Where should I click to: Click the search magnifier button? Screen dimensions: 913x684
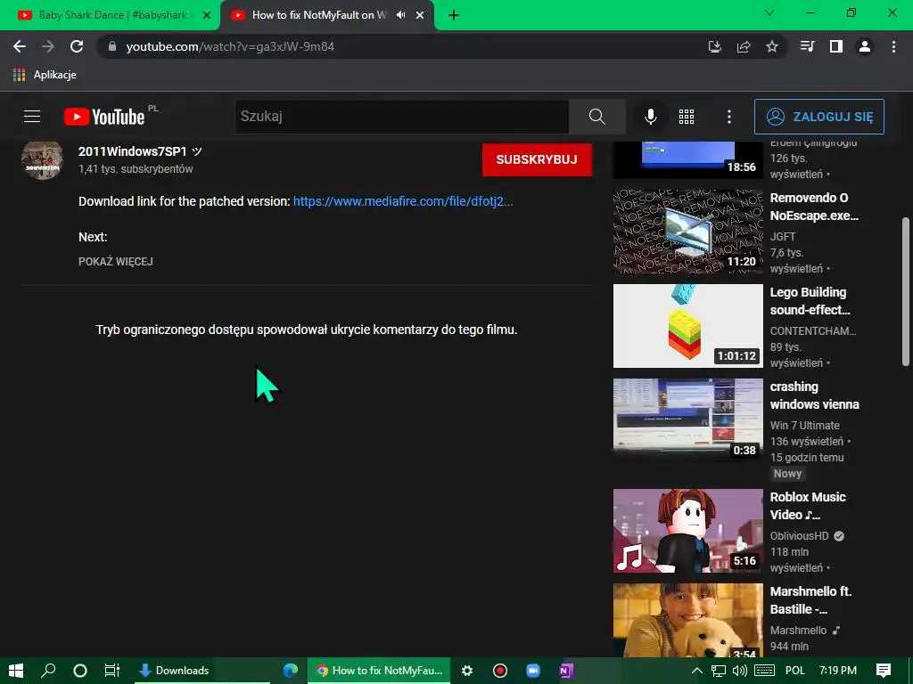[x=596, y=117]
